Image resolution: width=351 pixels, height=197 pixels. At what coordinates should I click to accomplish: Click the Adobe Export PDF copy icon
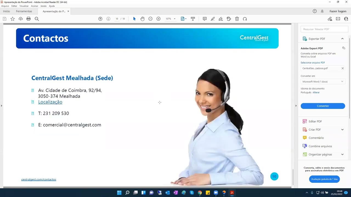tap(344, 48)
